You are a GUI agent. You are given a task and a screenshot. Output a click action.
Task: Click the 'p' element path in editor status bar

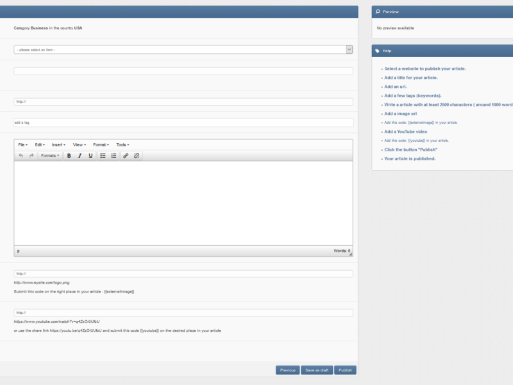click(19, 251)
